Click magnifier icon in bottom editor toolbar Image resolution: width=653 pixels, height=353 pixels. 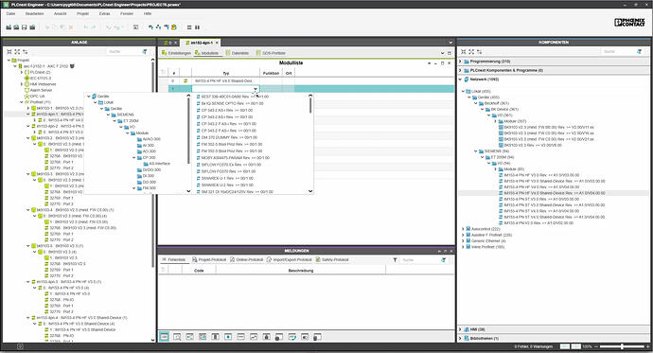177,336
